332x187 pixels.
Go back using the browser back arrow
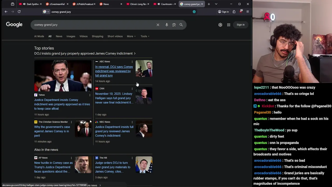[6, 12]
